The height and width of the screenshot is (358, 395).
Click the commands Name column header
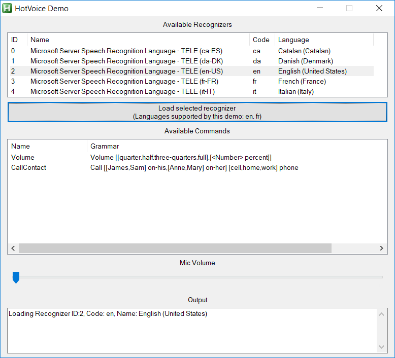pos(47,146)
